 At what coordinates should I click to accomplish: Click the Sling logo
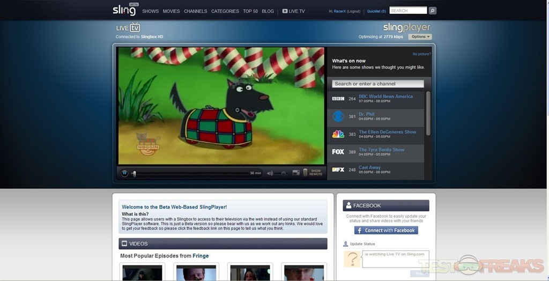(124, 10)
